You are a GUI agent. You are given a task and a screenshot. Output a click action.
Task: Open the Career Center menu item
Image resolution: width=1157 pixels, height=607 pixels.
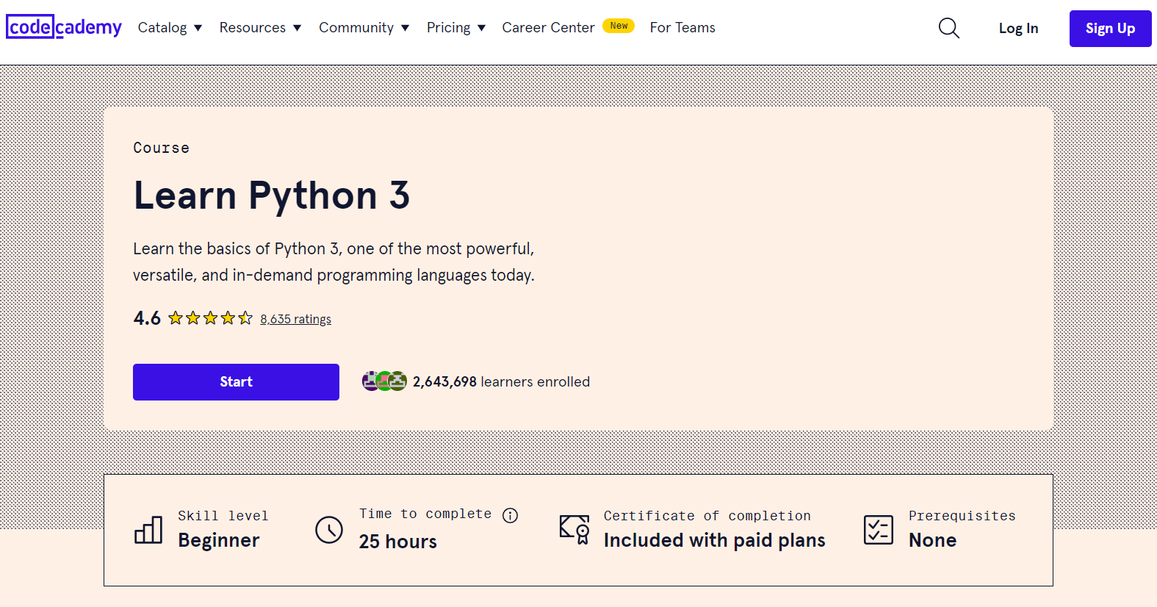point(548,27)
